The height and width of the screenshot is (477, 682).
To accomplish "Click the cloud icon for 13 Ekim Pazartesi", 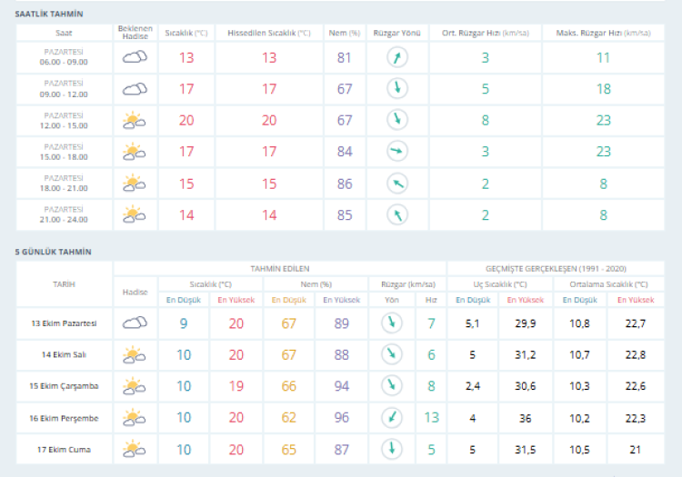I will 135,323.
